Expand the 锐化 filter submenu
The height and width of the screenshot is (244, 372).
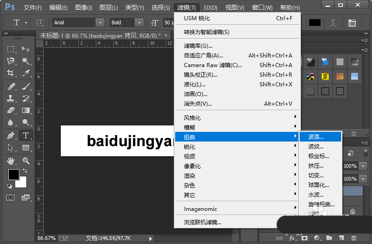click(x=237, y=147)
